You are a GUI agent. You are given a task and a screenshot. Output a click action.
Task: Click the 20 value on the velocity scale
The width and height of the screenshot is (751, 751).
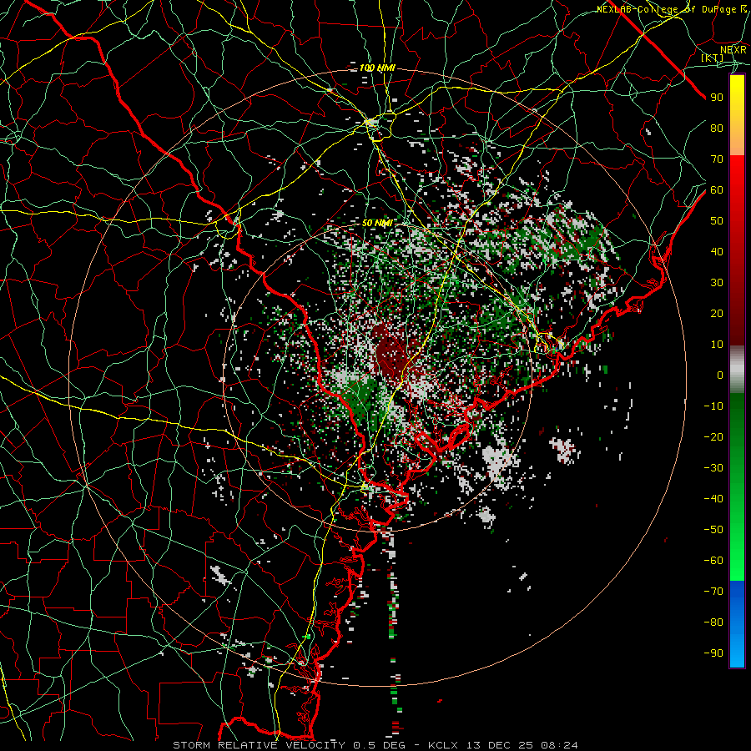(x=717, y=313)
